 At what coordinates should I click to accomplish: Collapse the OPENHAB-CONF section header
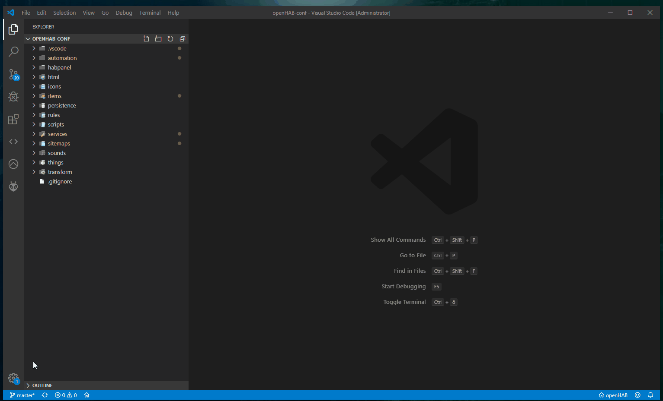51,39
